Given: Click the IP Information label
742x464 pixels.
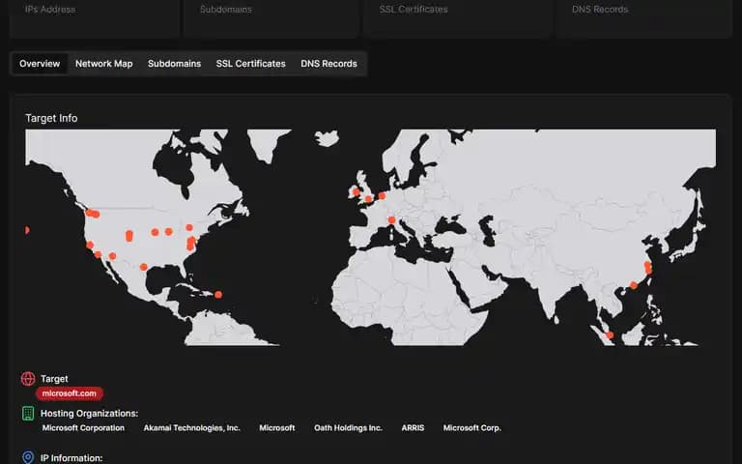Looking at the screenshot, I should pyautogui.click(x=71, y=458).
